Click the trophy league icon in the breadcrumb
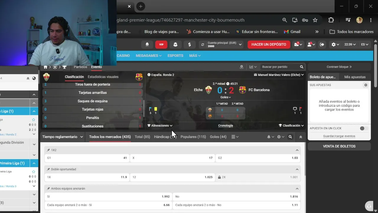 pos(64,67)
